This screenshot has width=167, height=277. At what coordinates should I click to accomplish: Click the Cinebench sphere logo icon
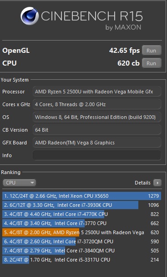[x=30, y=16]
